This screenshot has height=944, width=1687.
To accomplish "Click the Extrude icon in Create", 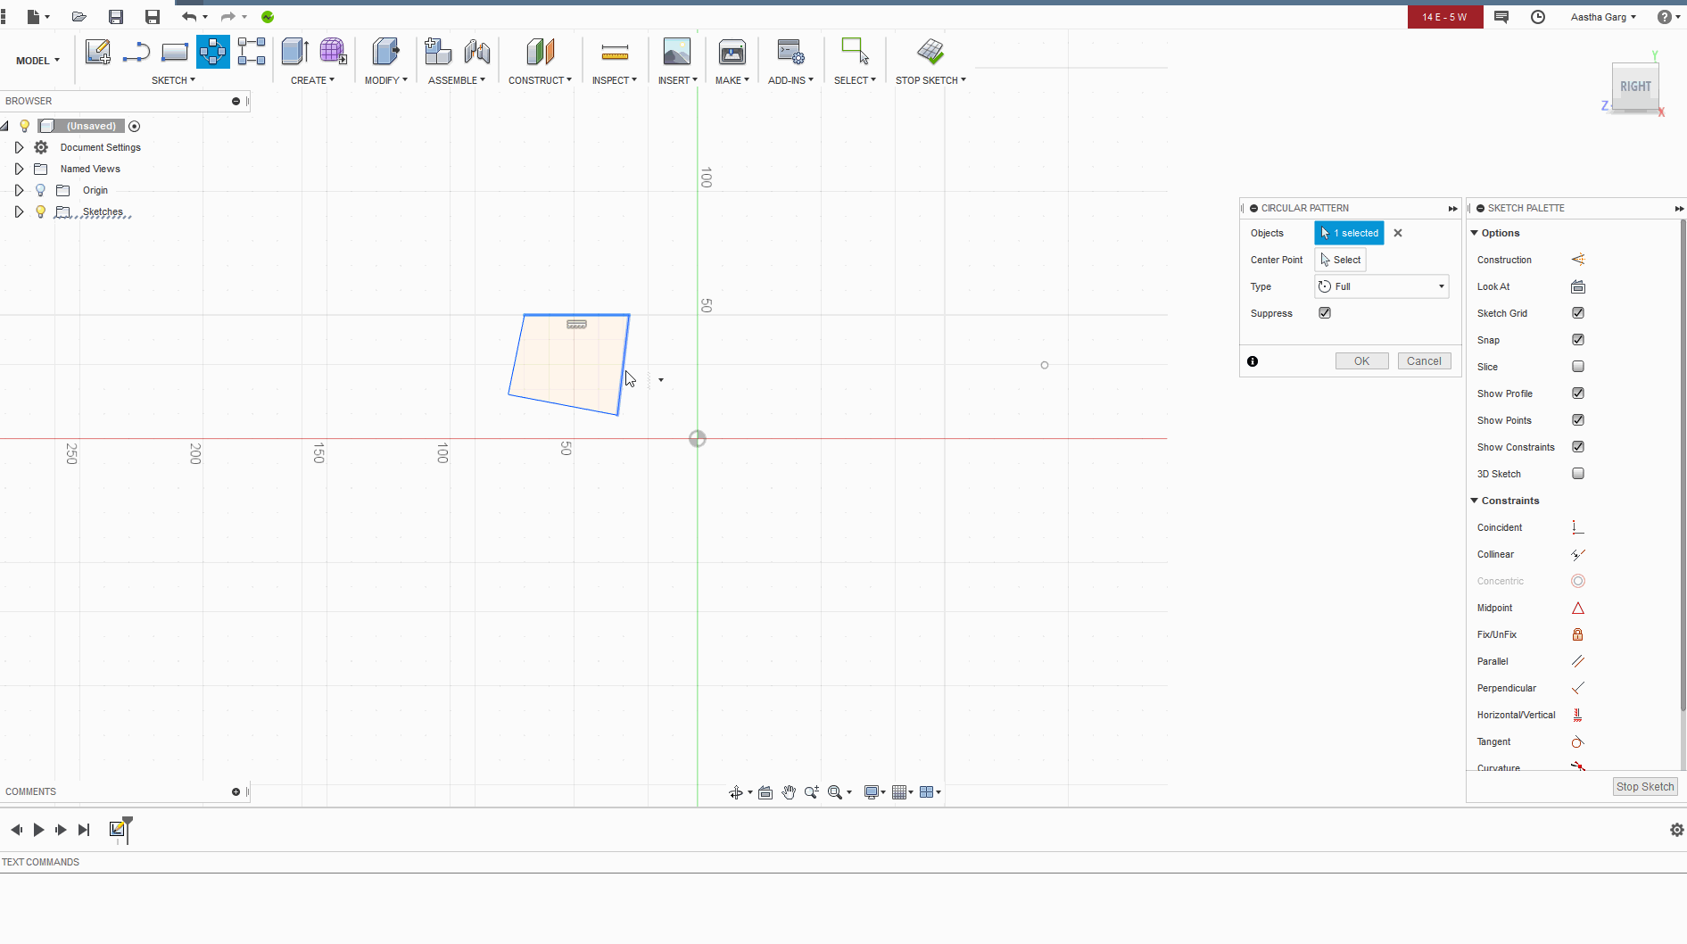I will click(x=295, y=52).
